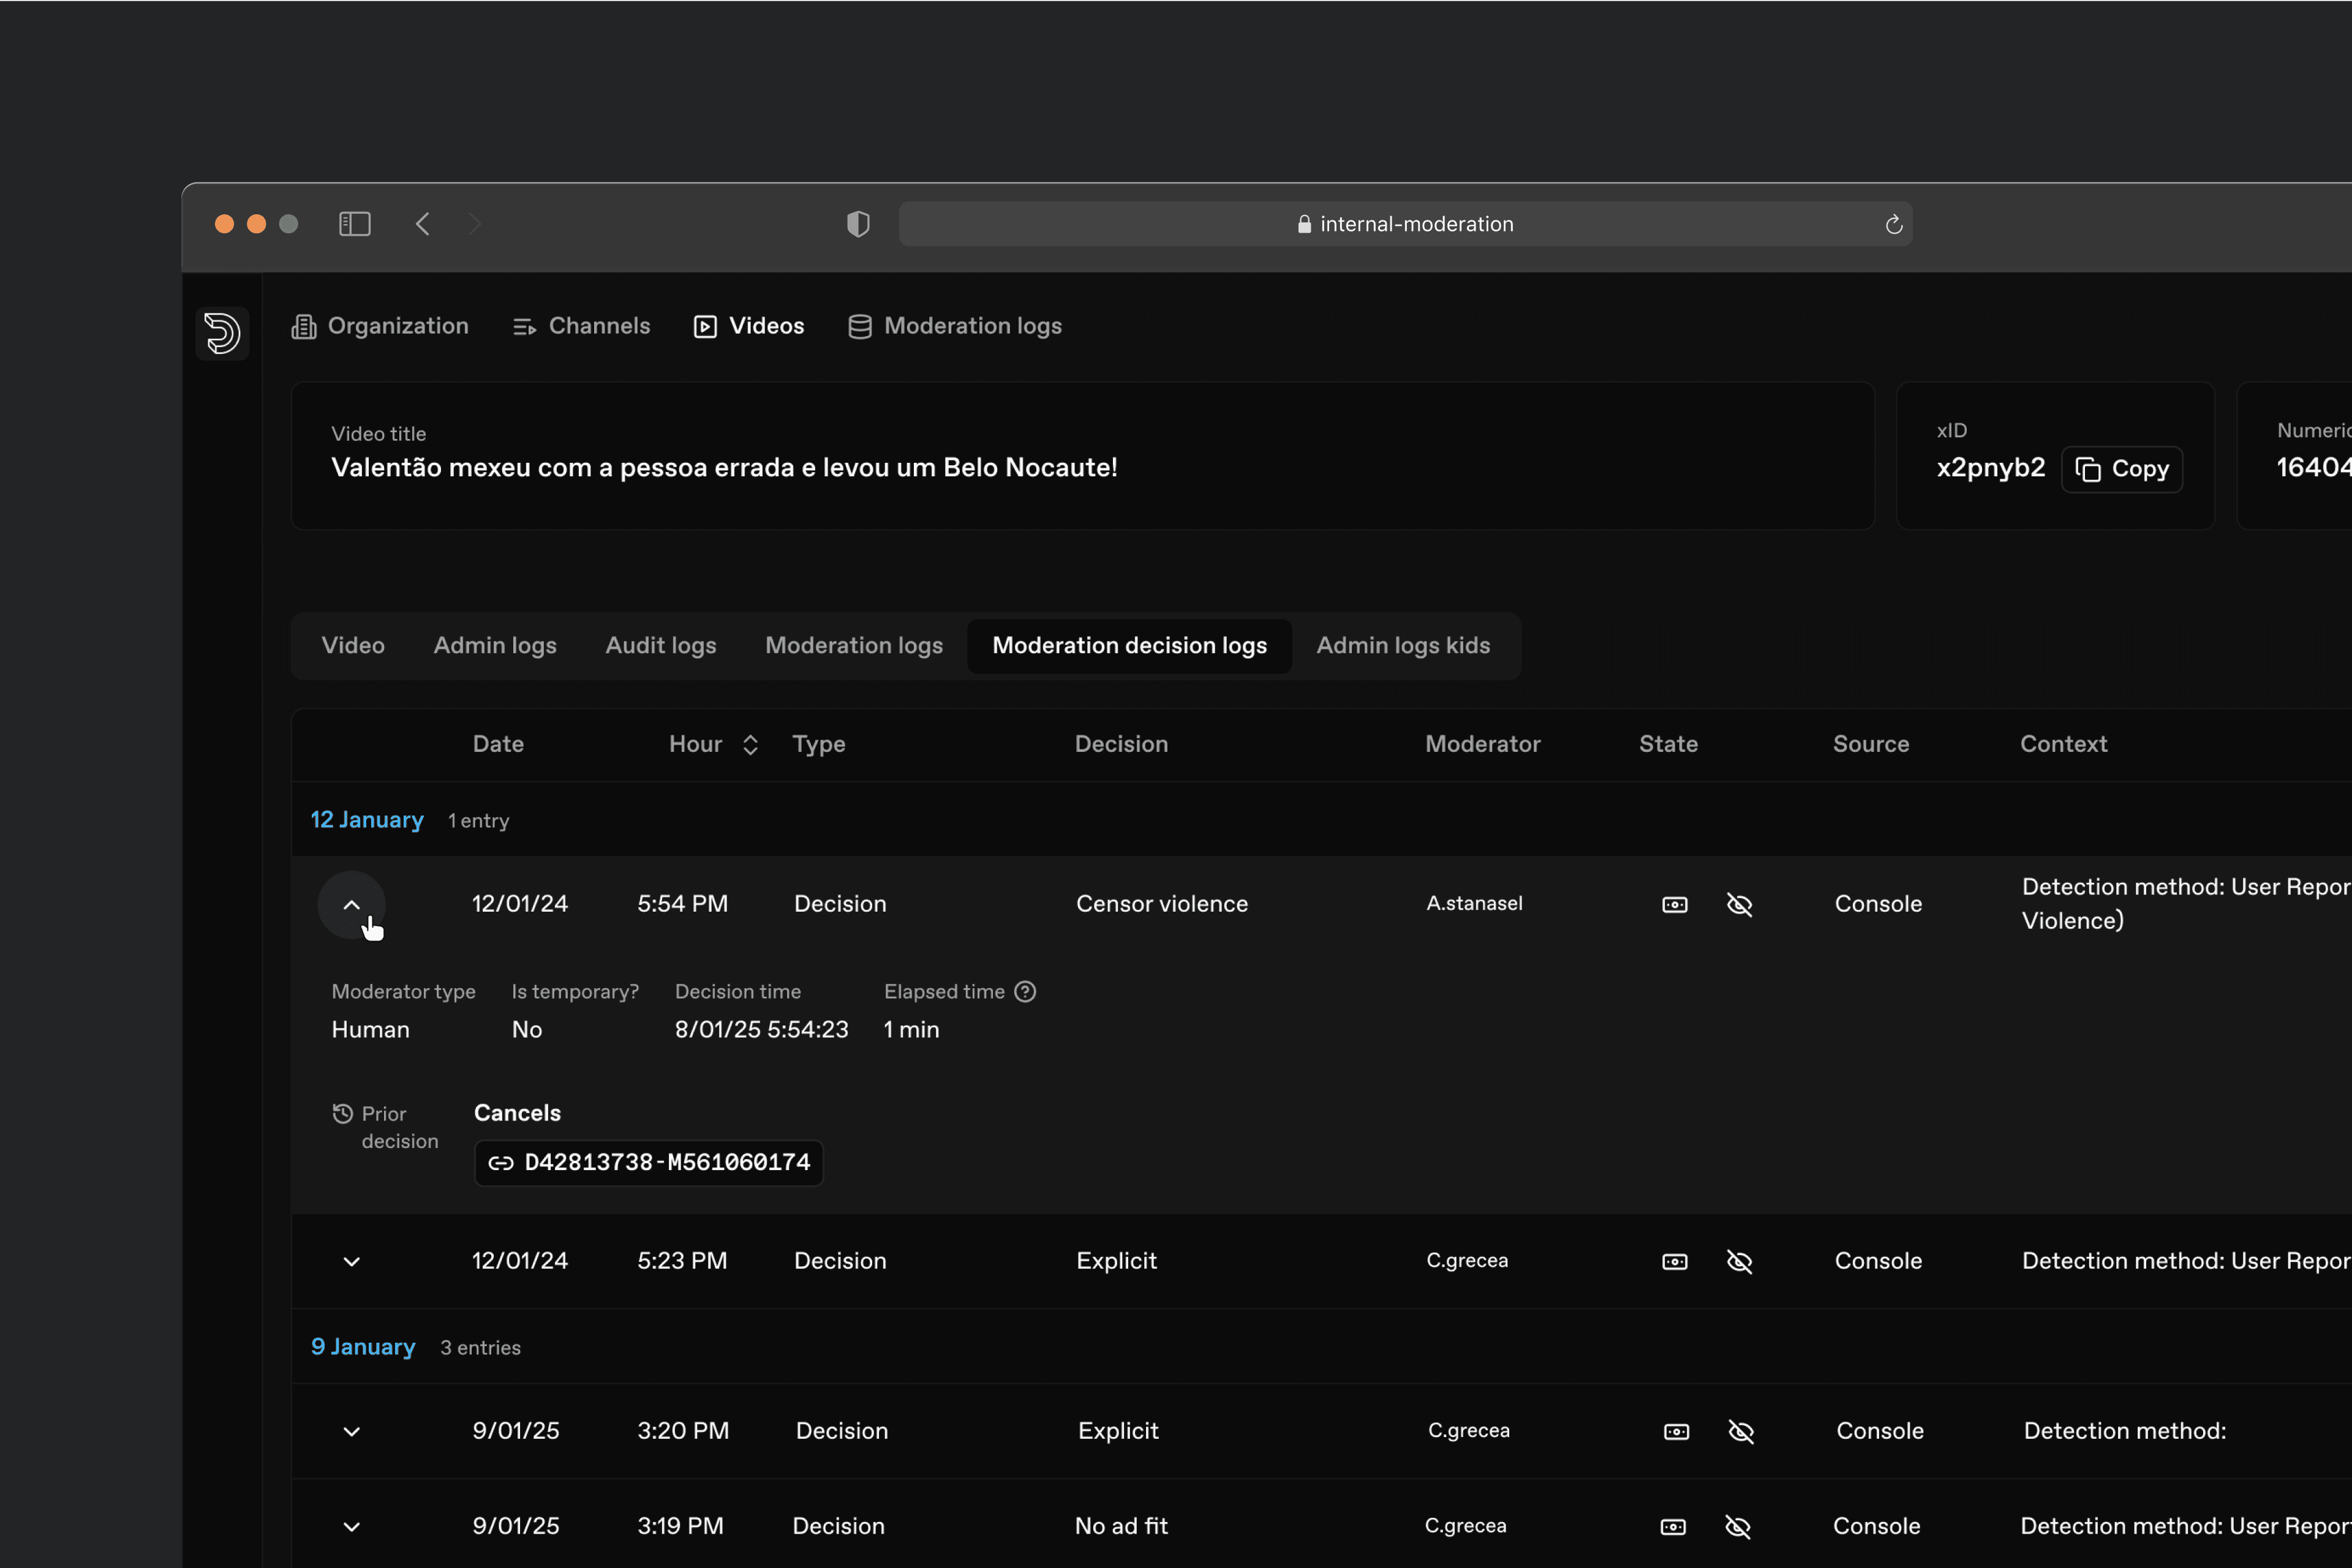
Task: Switch to the Audit logs tab
Action: coord(661,646)
